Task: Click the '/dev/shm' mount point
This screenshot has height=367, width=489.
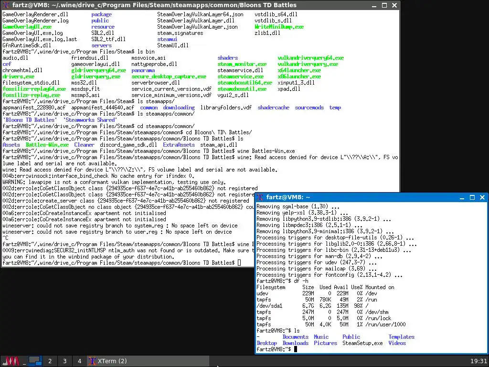Action: [x=377, y=312]
